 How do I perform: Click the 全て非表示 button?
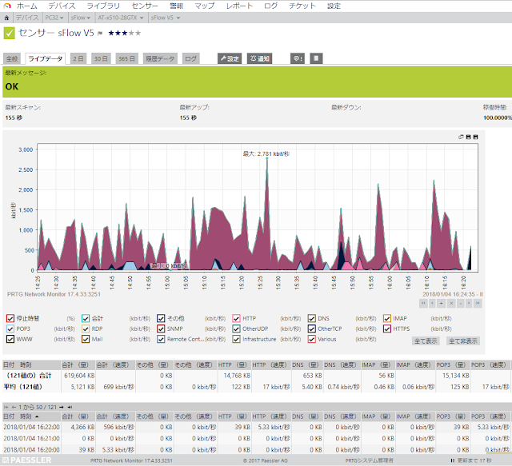click(x=463, y=341)
